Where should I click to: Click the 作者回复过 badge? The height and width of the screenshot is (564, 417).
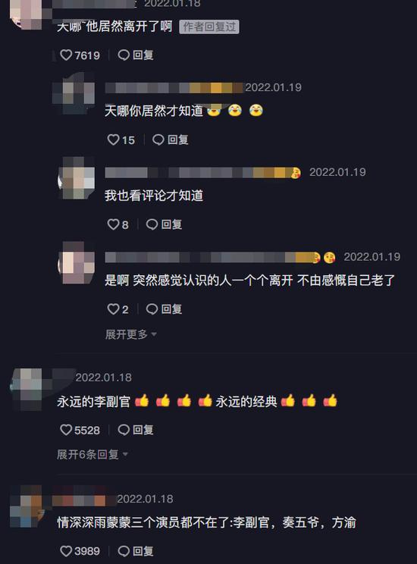(209, 27)
